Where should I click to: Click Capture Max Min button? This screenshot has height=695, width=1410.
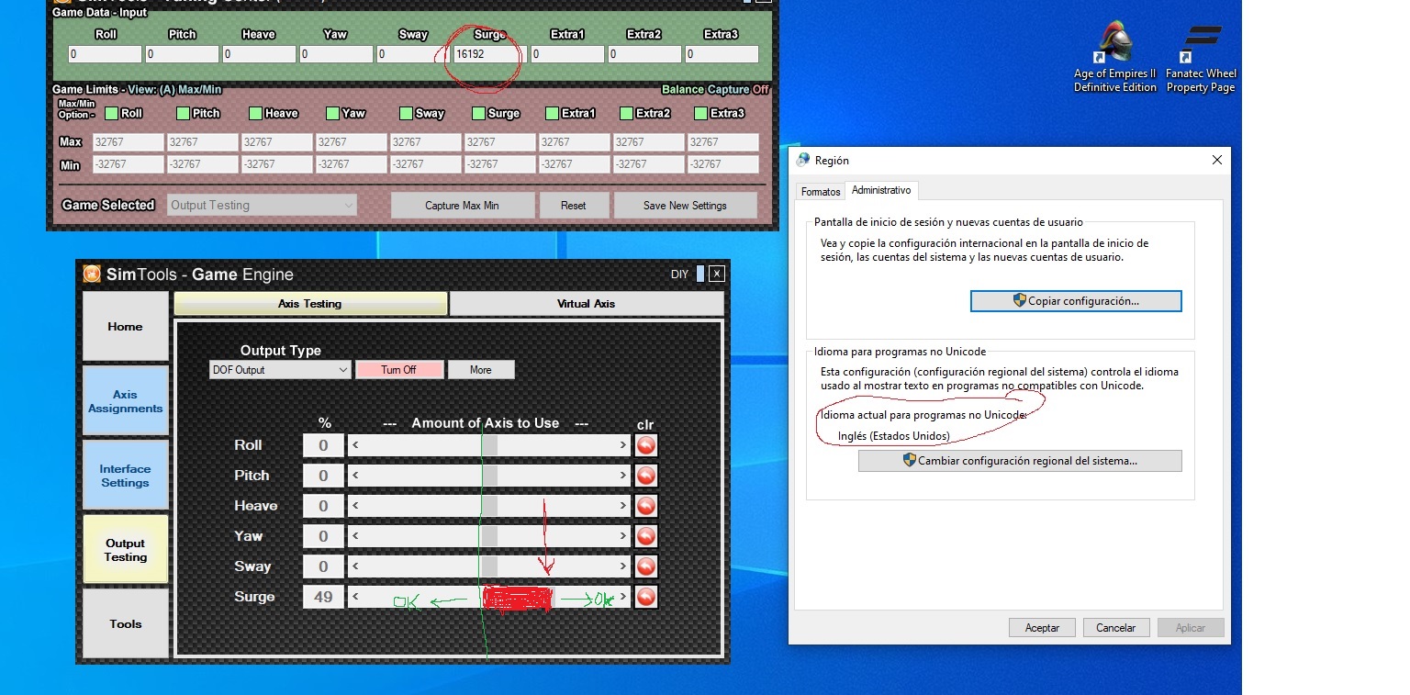click(462, 206)
